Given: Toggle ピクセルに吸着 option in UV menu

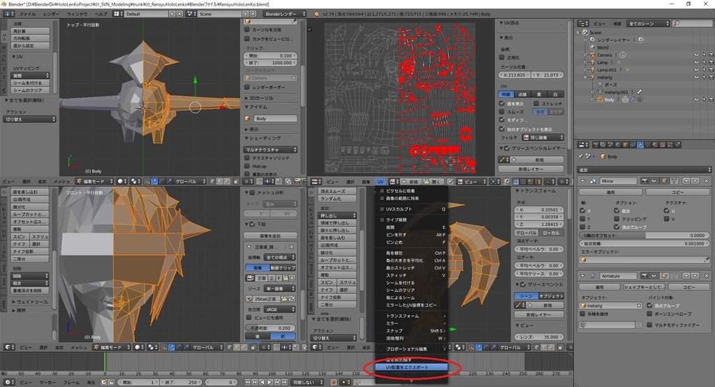Looking at the screenshot, I should coord(411,191).
